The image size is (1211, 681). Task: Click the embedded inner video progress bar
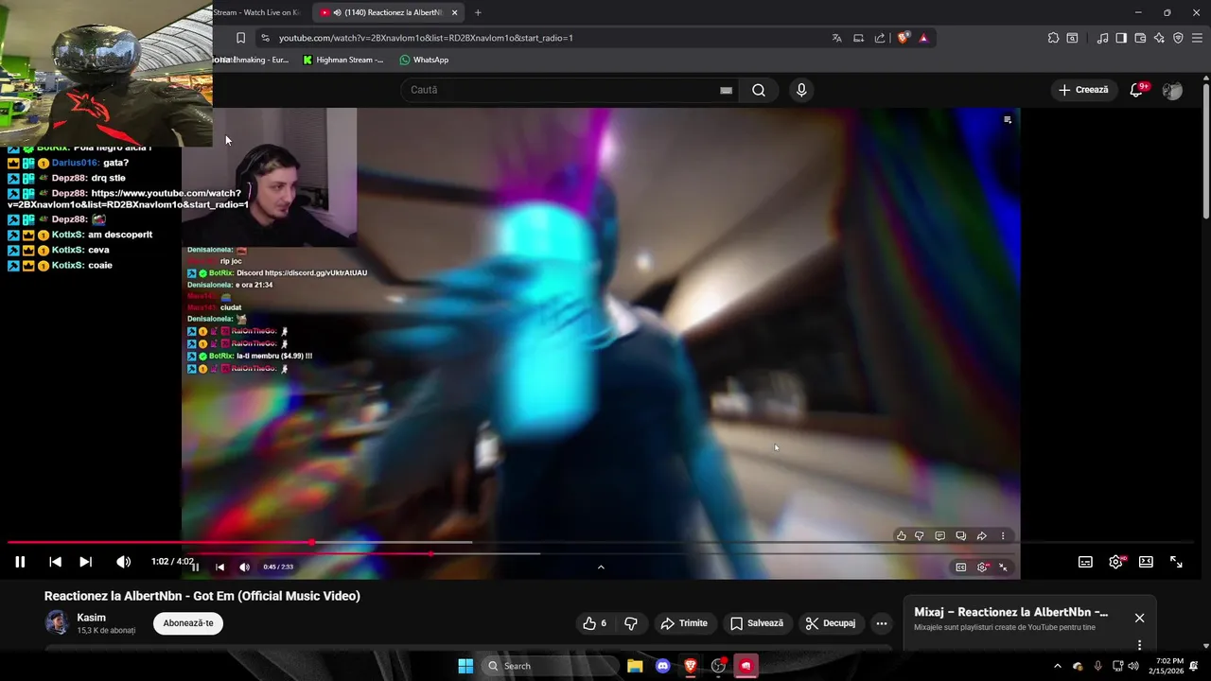point(600,553)
